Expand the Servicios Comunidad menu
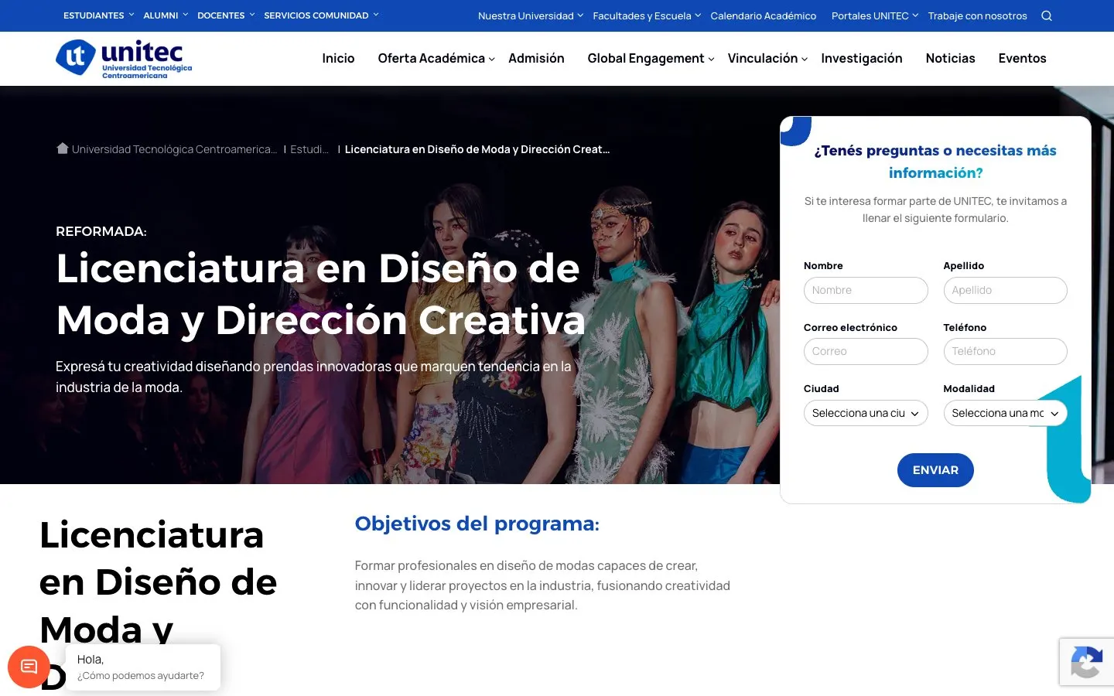This screenshot has height=696, width=1114. pyautogui.click(x=321, y=15)
